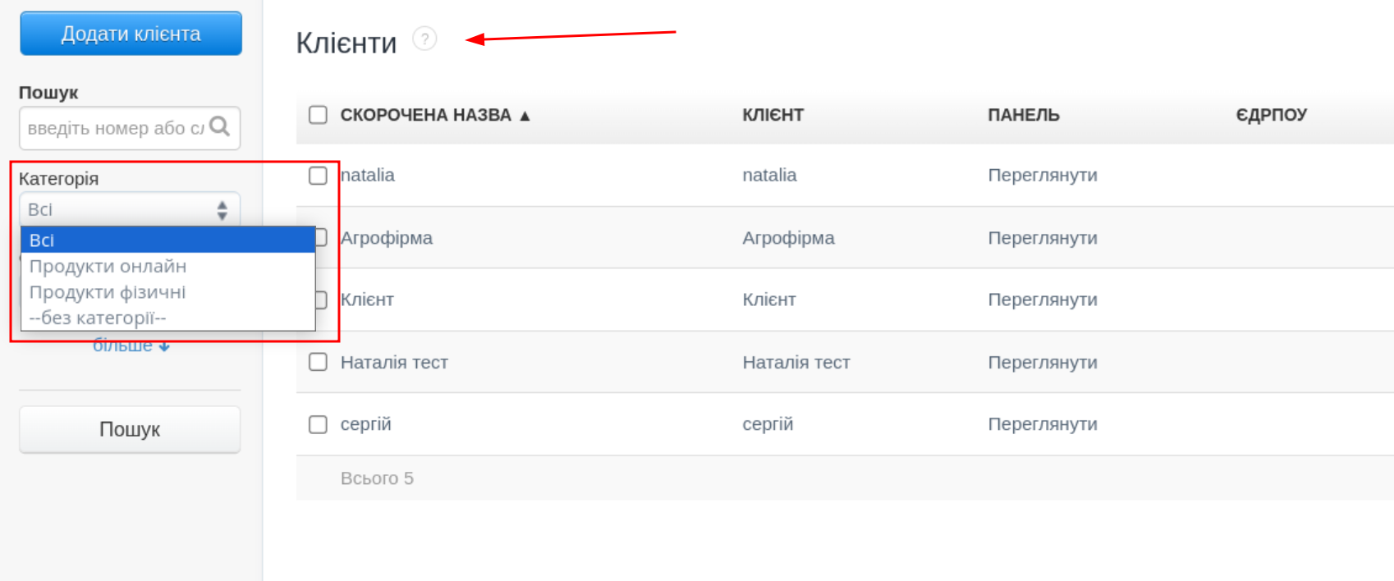
Task: Click the Пошук button in sidebar
Action: (x=130, y=429)
